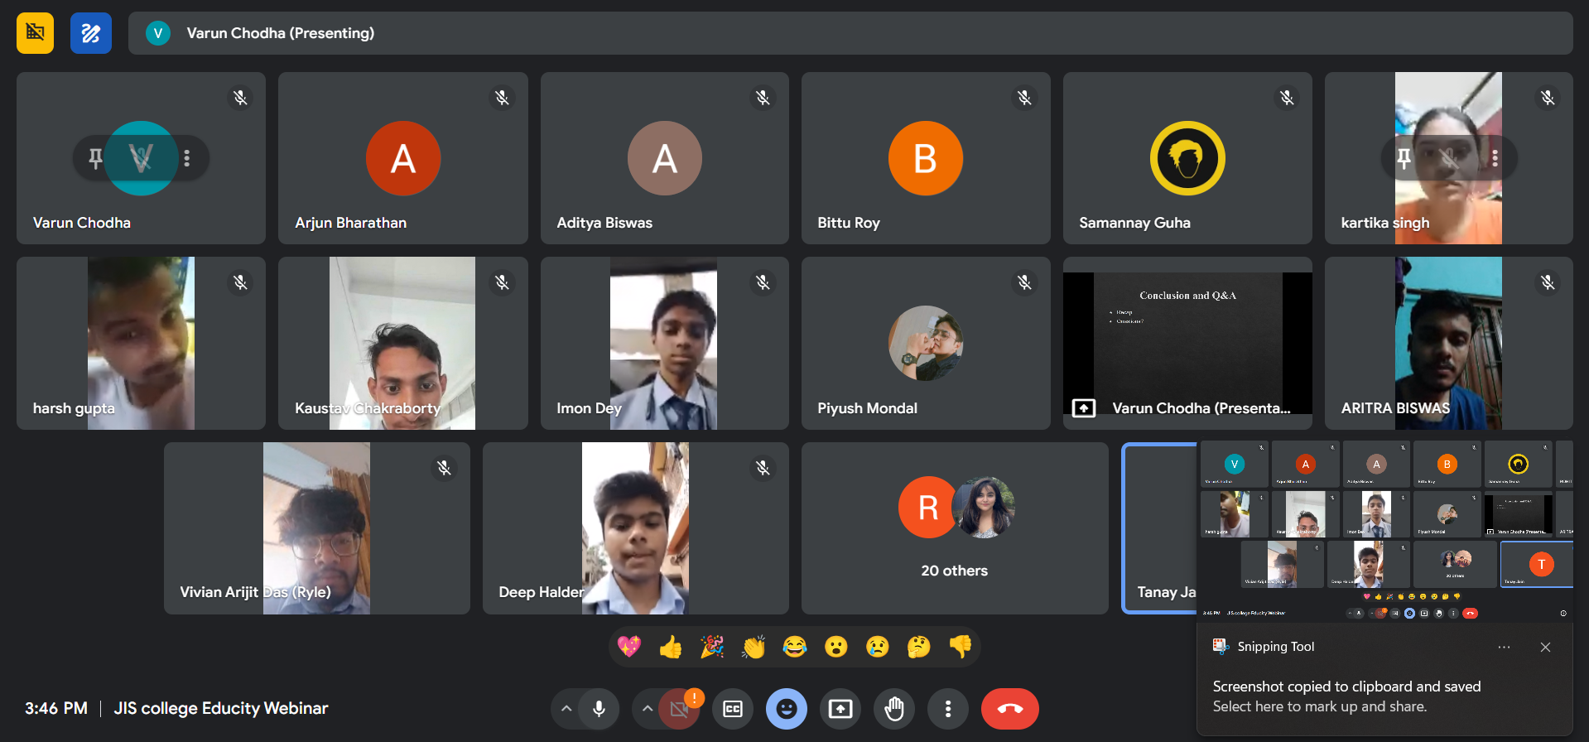Send the thumbs down reaction
The height and width of the screenshot is (742, 1589).
(961, 647)
